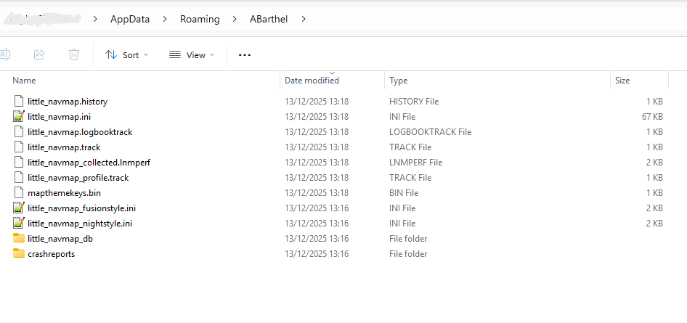Click the Delete trash can icon

(74, 54)
